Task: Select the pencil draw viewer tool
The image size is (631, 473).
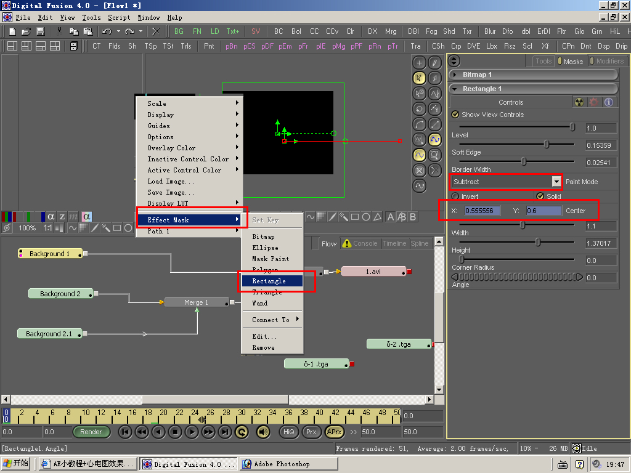Action: click(x=434, y=63)
